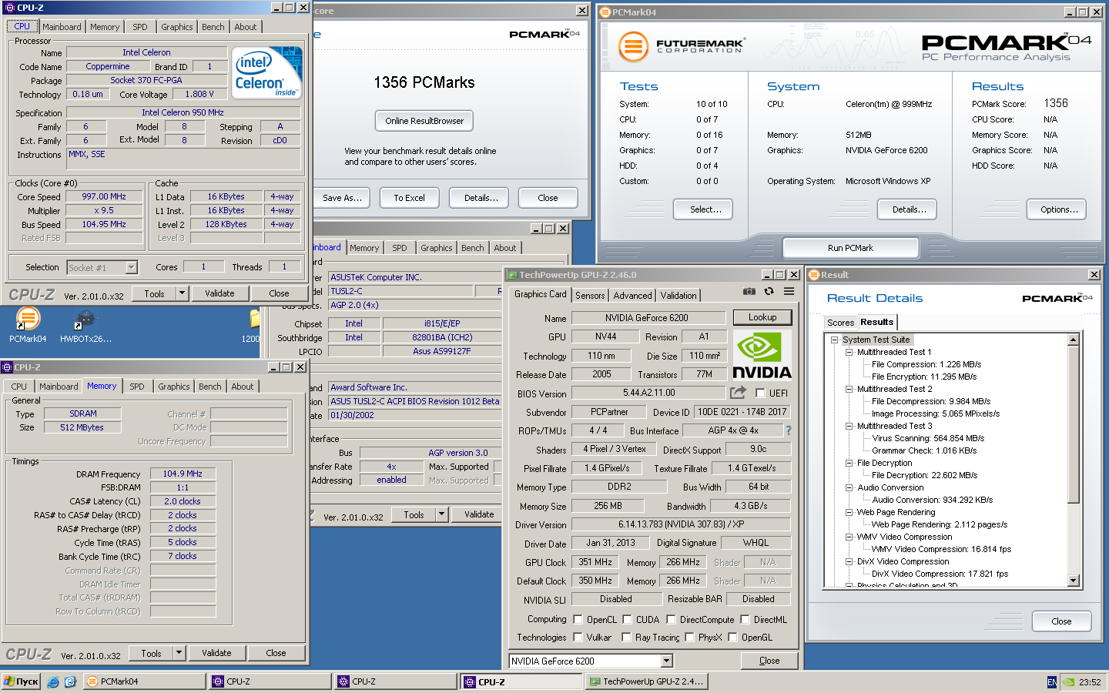Click Start button on taskbar

[21, 681]
